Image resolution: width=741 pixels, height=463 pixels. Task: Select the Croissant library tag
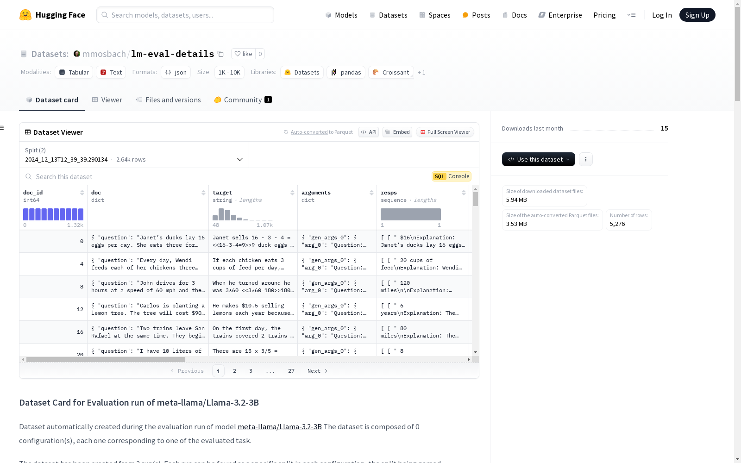point(391,72)
